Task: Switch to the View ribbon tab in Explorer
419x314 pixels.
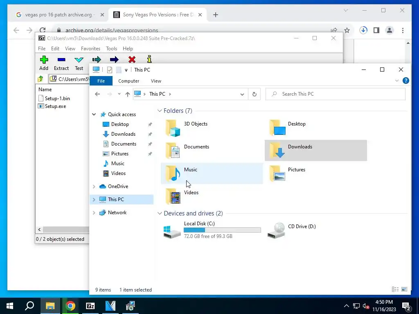Action: (156, 81)
